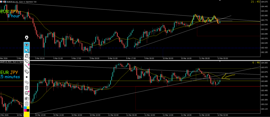Open the whiteboard screen icon
Screen dimensions: 270x117
(27, 93)
